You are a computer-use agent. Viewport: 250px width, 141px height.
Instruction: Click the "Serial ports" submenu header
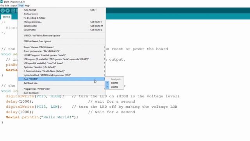coord(116,79)
